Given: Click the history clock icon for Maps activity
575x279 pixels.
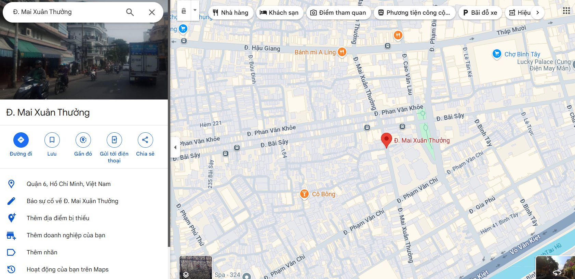Looking at the screenshot, I should 11,269.
